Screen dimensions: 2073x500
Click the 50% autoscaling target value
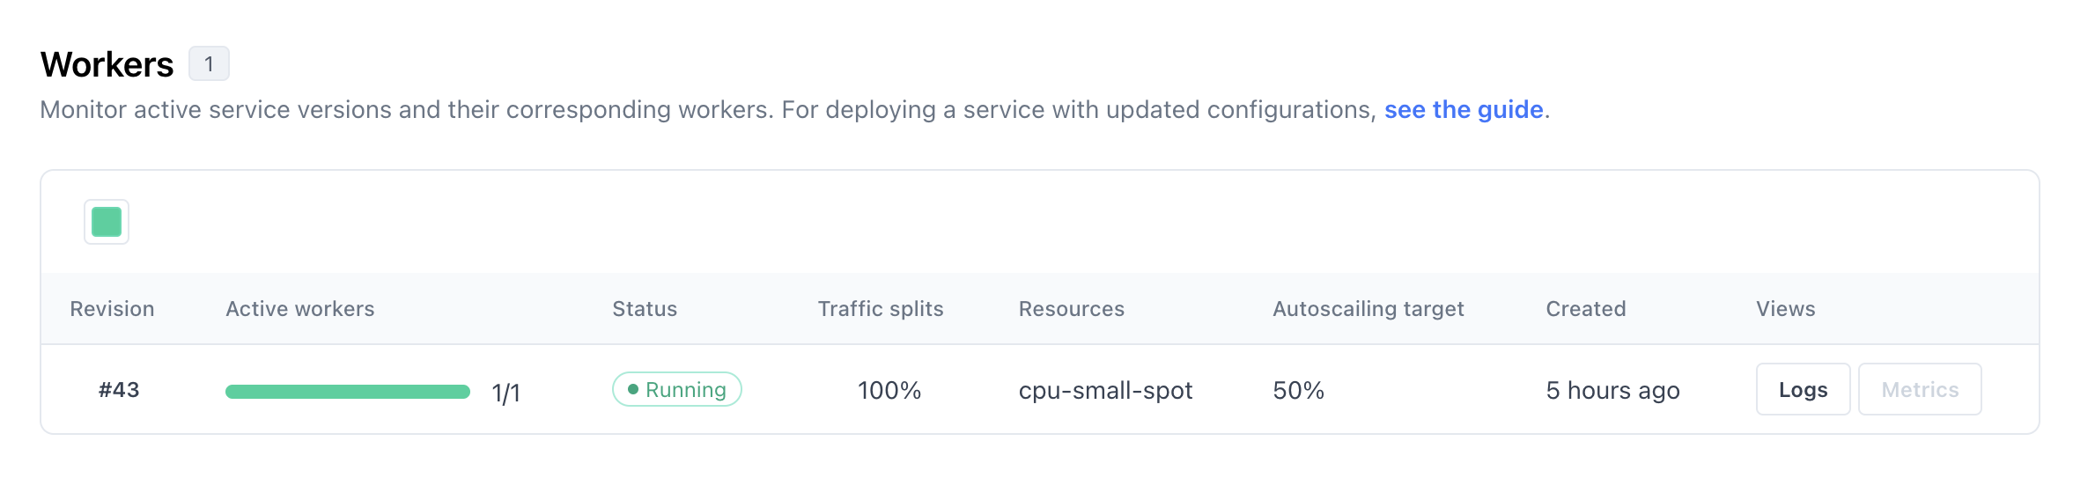1297,391
